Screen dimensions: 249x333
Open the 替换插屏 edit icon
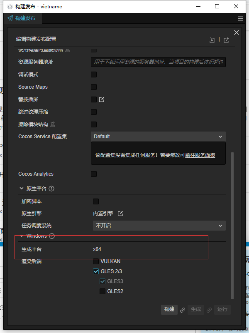(x=102, y=99)
